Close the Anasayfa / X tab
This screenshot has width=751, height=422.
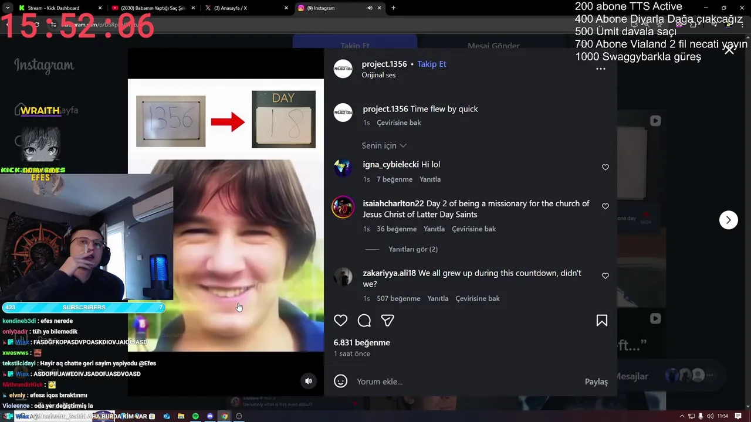286,8
